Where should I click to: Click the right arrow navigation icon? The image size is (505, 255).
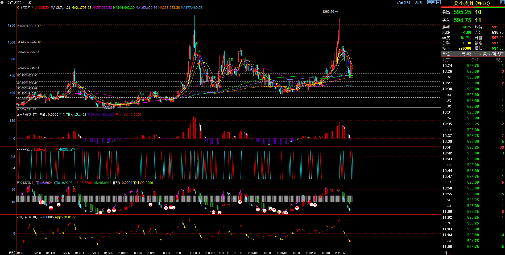434,2
